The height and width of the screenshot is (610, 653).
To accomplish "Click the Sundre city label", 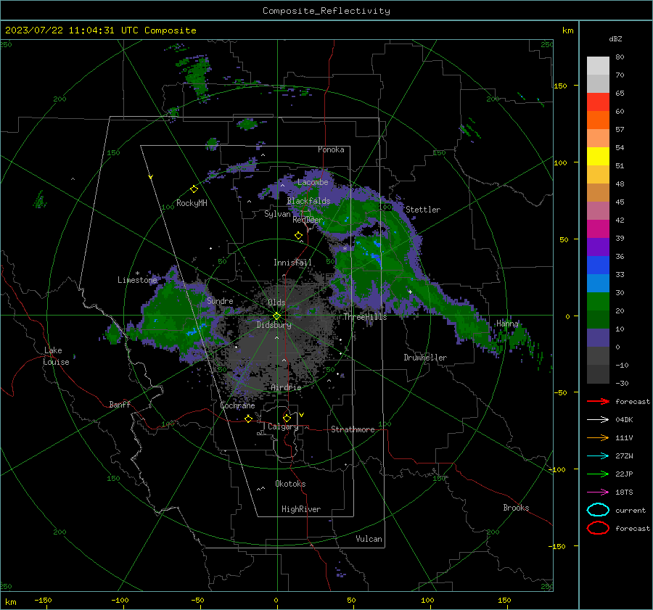I will pyautogui.click(x=220, y=301).
